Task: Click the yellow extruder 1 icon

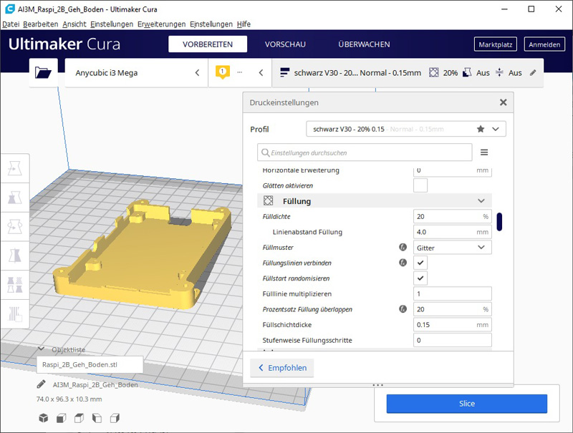Action: tap(223, 72)
